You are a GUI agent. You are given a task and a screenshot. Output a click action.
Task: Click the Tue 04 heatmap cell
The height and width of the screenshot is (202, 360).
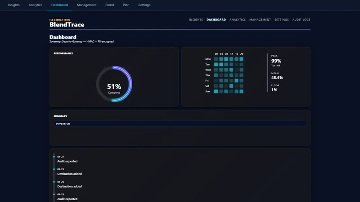click(x=221, y=64)
